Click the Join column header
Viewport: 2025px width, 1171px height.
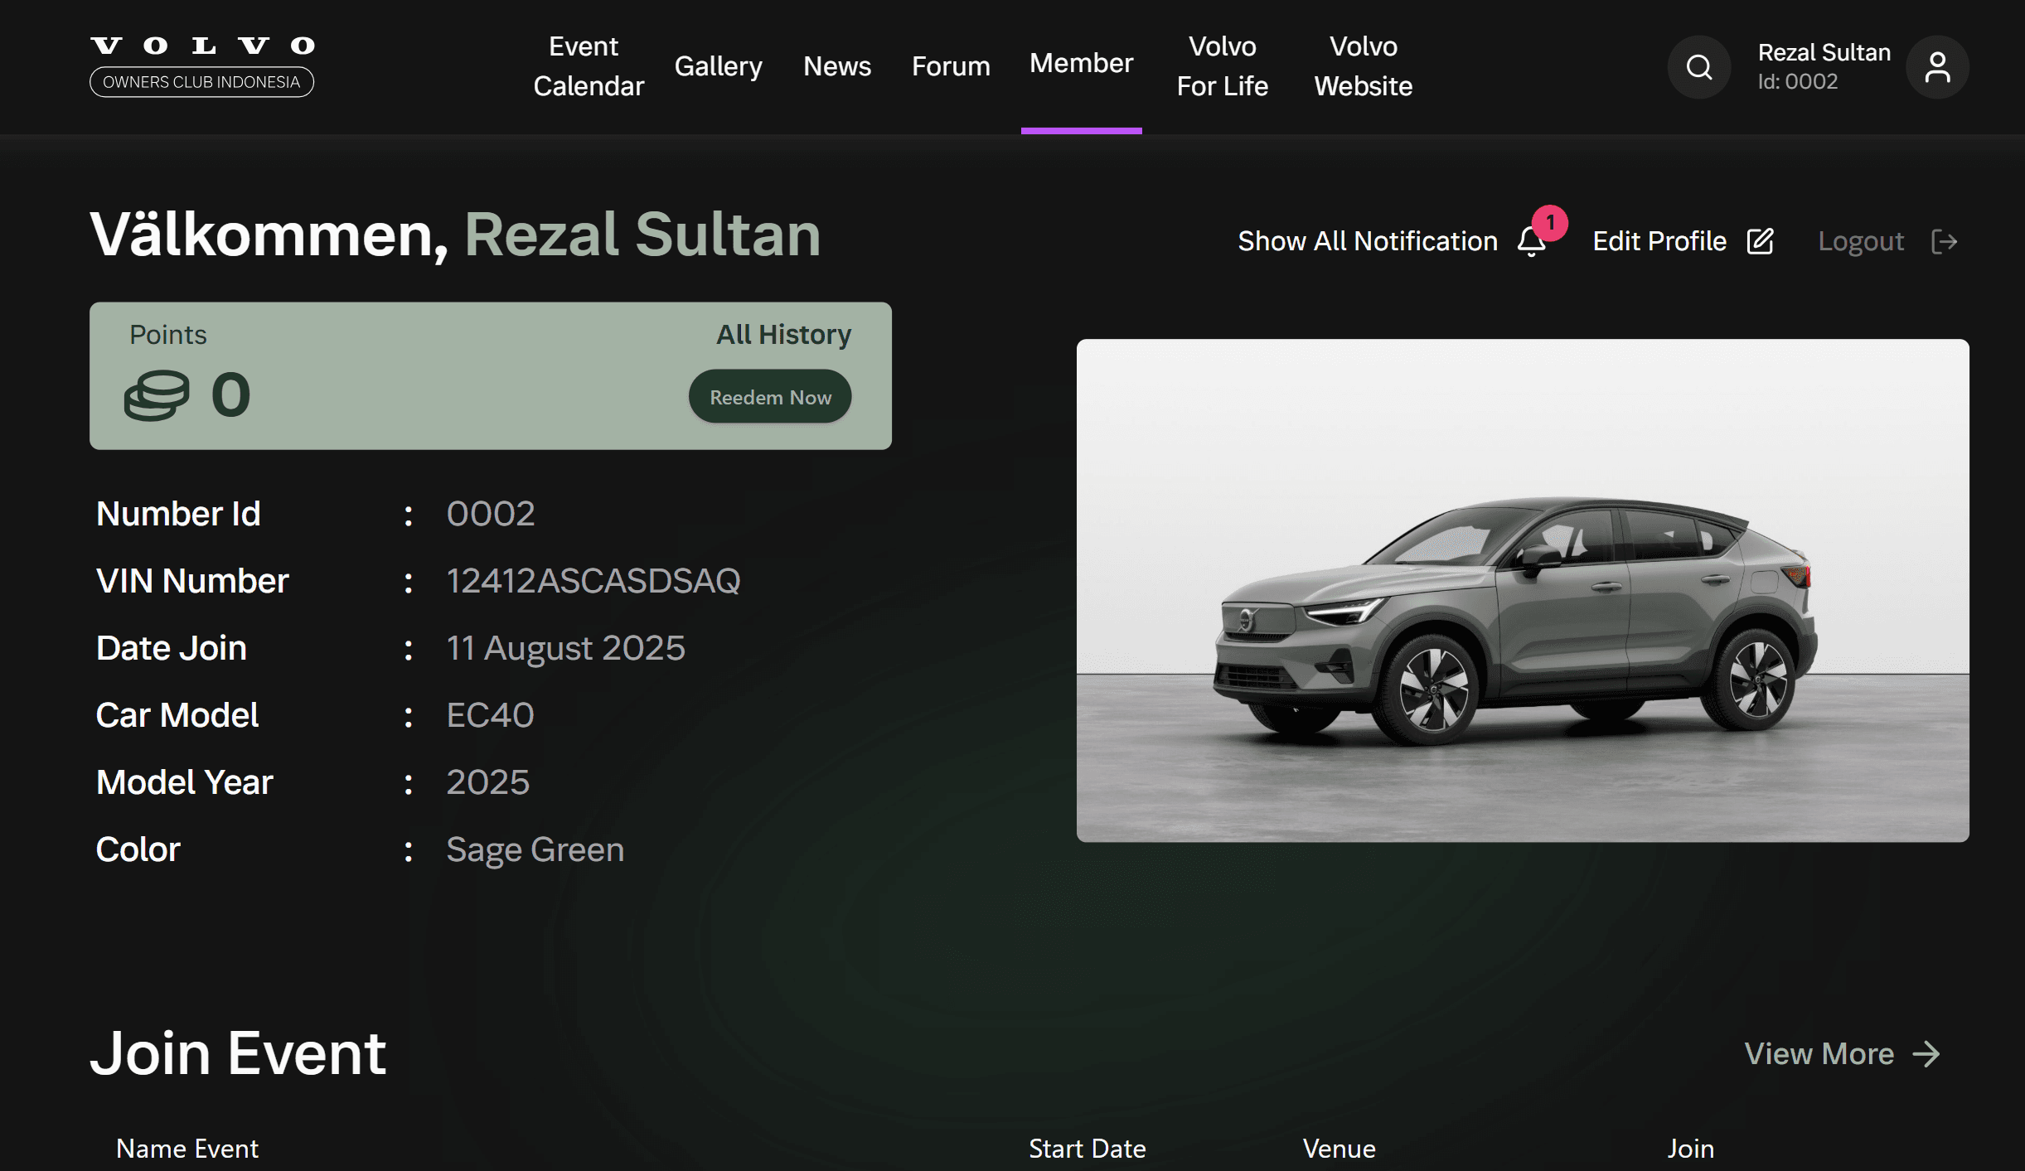[1690, 1149]
